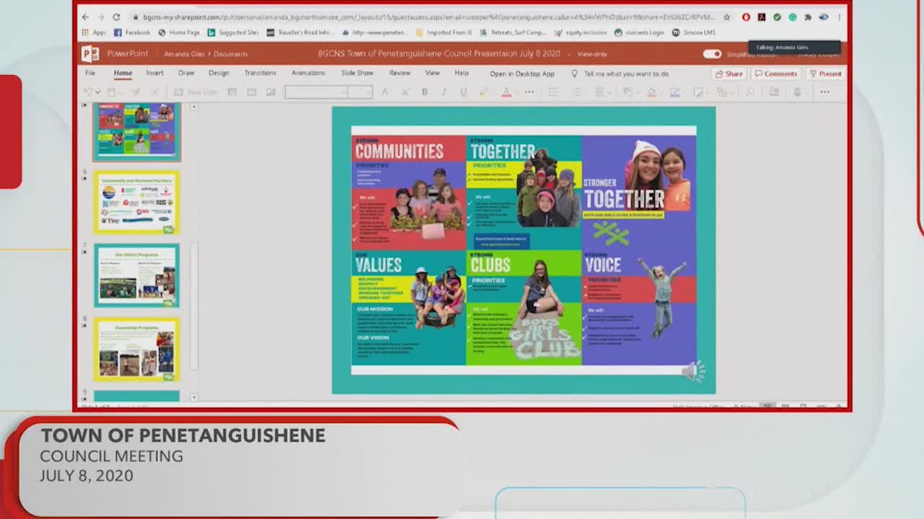
Task: Switch to the Slide Show tab
Action: pos(357,74)
